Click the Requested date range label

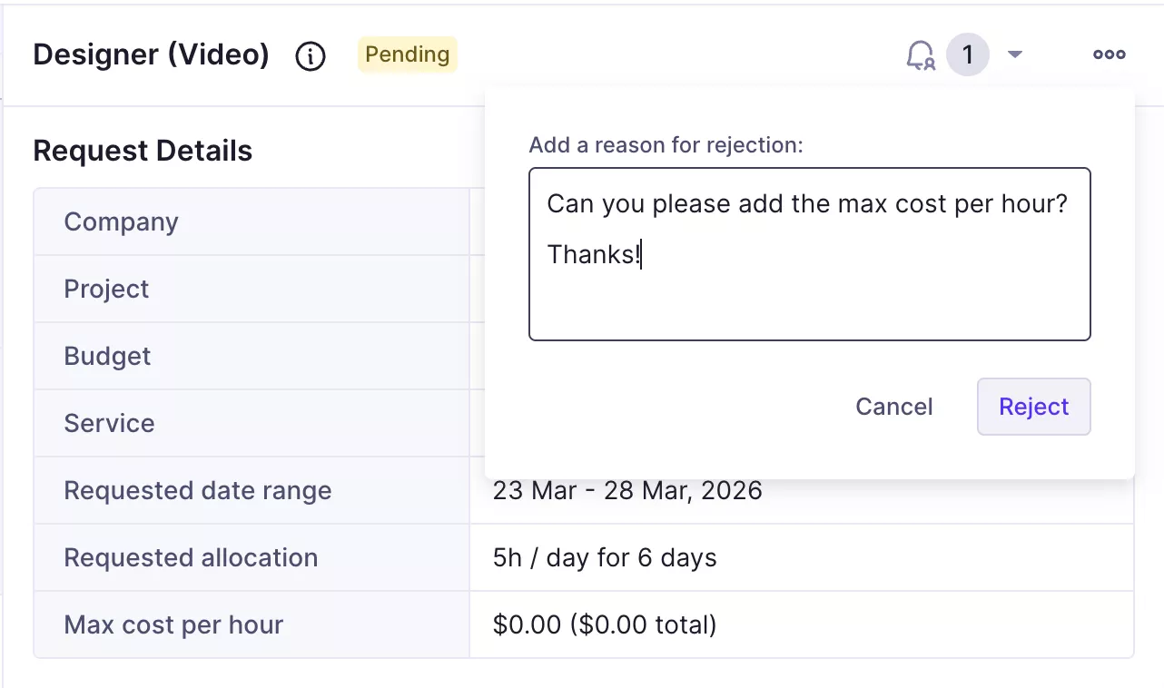197,491
